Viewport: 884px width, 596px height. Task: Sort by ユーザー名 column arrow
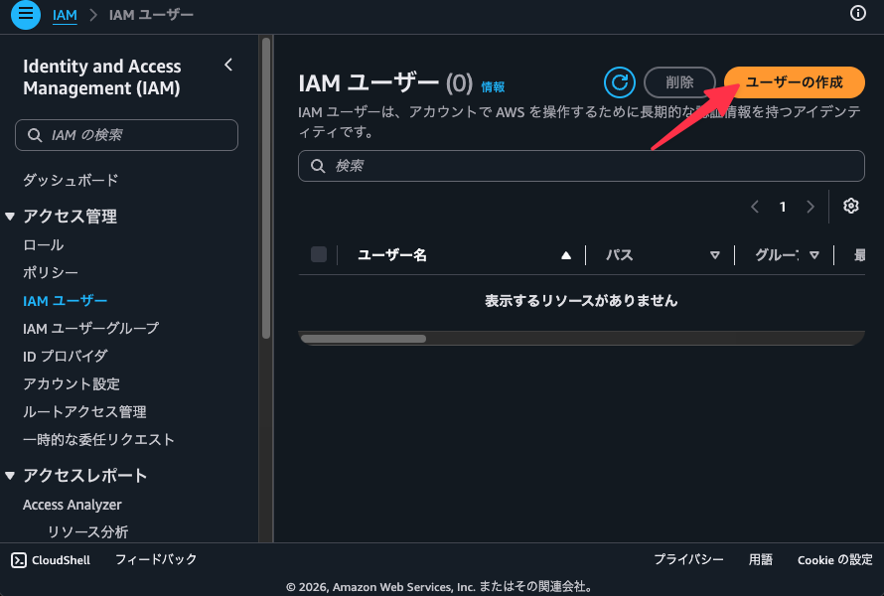[x=566, y=255]
